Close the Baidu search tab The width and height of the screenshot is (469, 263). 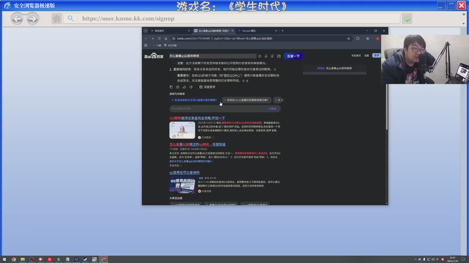232,31
